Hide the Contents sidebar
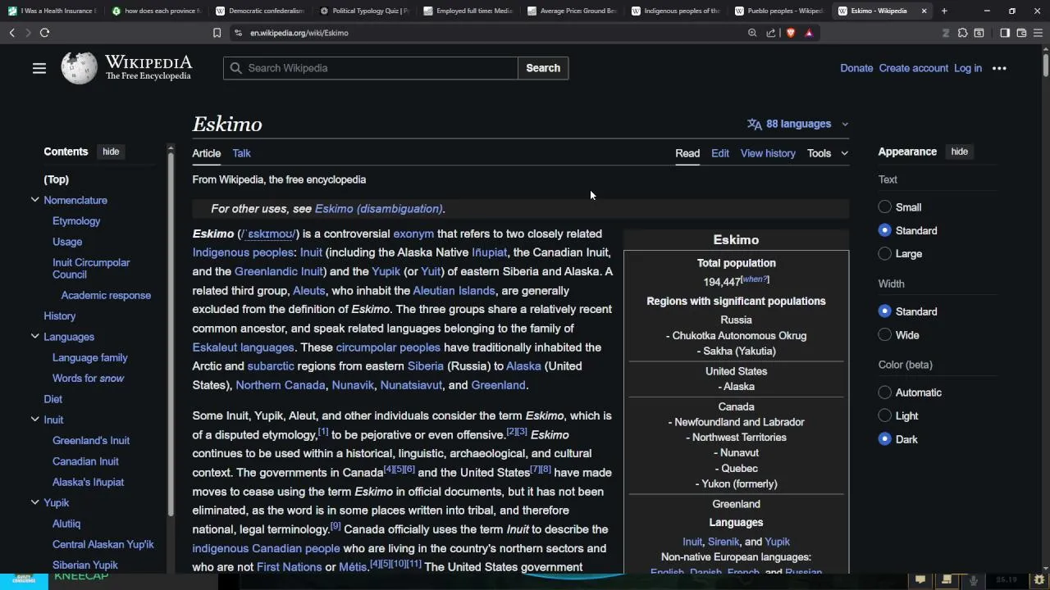 point(111,152)
